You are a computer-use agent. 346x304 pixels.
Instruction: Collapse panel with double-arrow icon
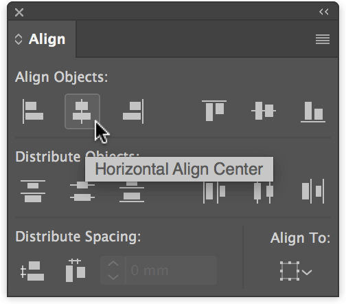[324, 12]
